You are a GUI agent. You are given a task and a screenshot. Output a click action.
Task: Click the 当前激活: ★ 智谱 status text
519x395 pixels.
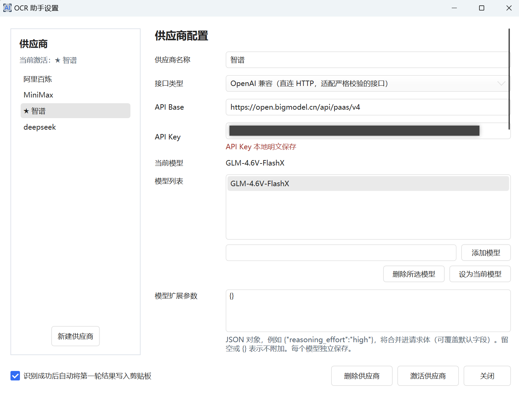pos(48,60)
